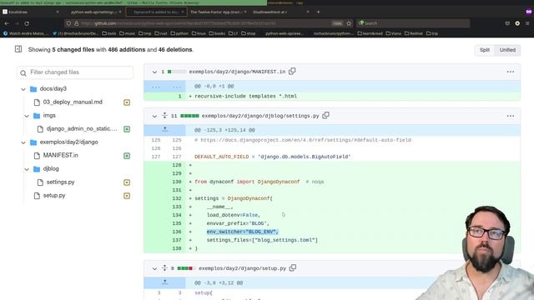
Task: Collapse the django/setup.py diff section
Action: (154, 268)
